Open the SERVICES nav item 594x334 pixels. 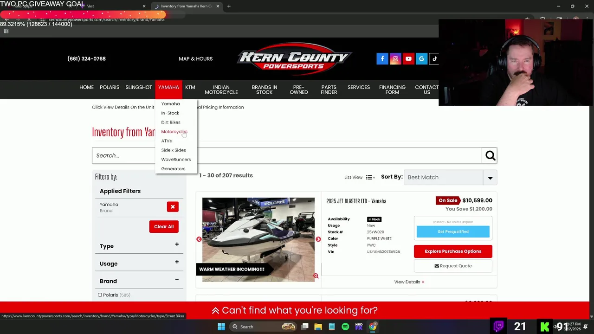(359, 87)
